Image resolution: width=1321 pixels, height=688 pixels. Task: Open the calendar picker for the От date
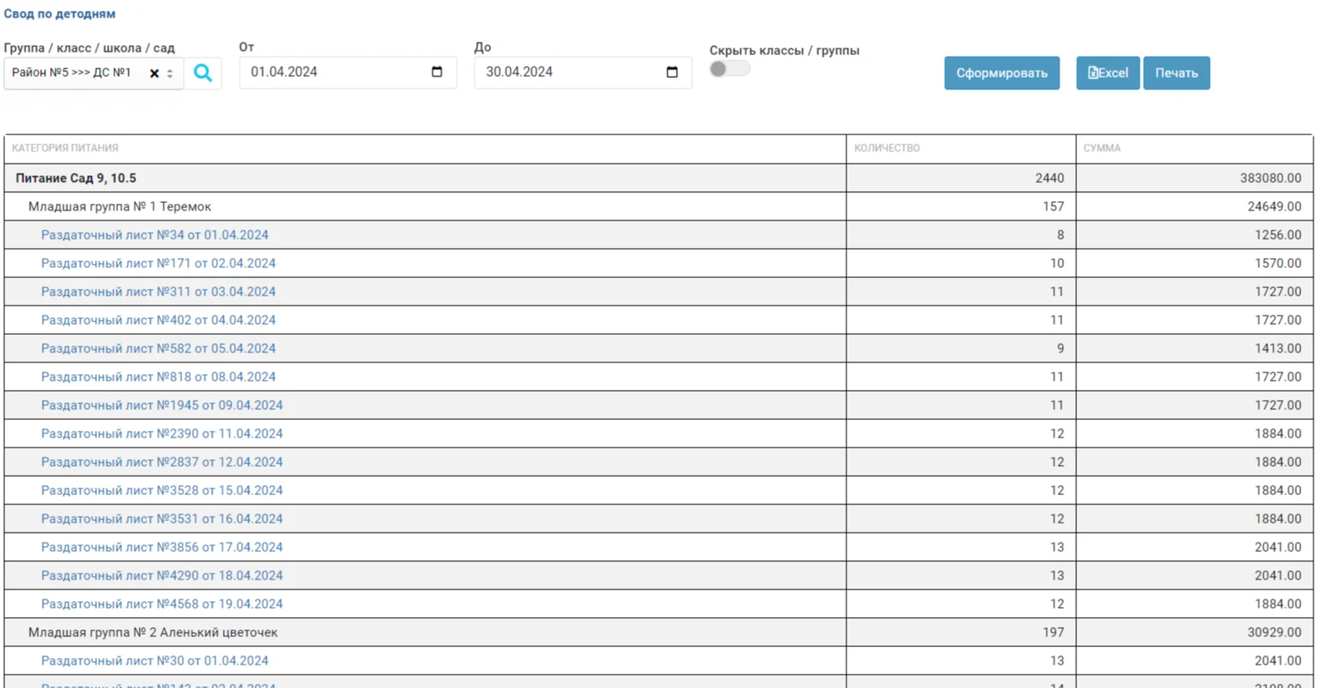click(x=437, y=72)
